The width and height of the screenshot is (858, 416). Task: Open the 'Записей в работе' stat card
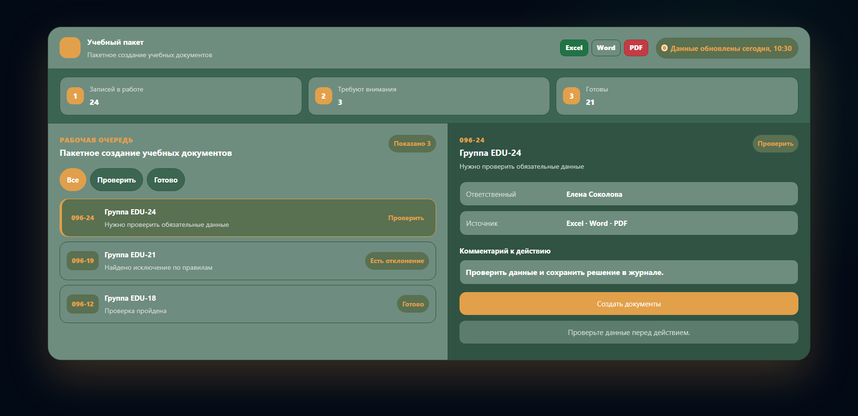coord(181,96)
